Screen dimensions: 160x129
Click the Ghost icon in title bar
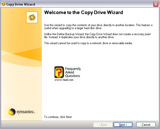[3, 4]
